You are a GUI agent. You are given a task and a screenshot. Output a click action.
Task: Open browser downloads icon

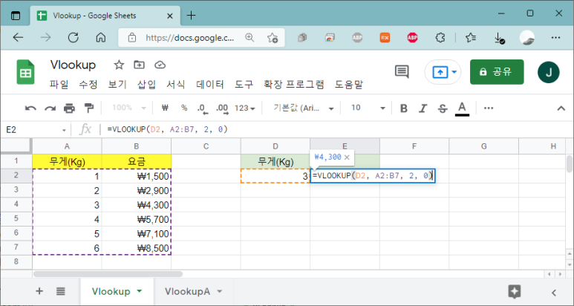pyautogui.click(x=499, y=38)
